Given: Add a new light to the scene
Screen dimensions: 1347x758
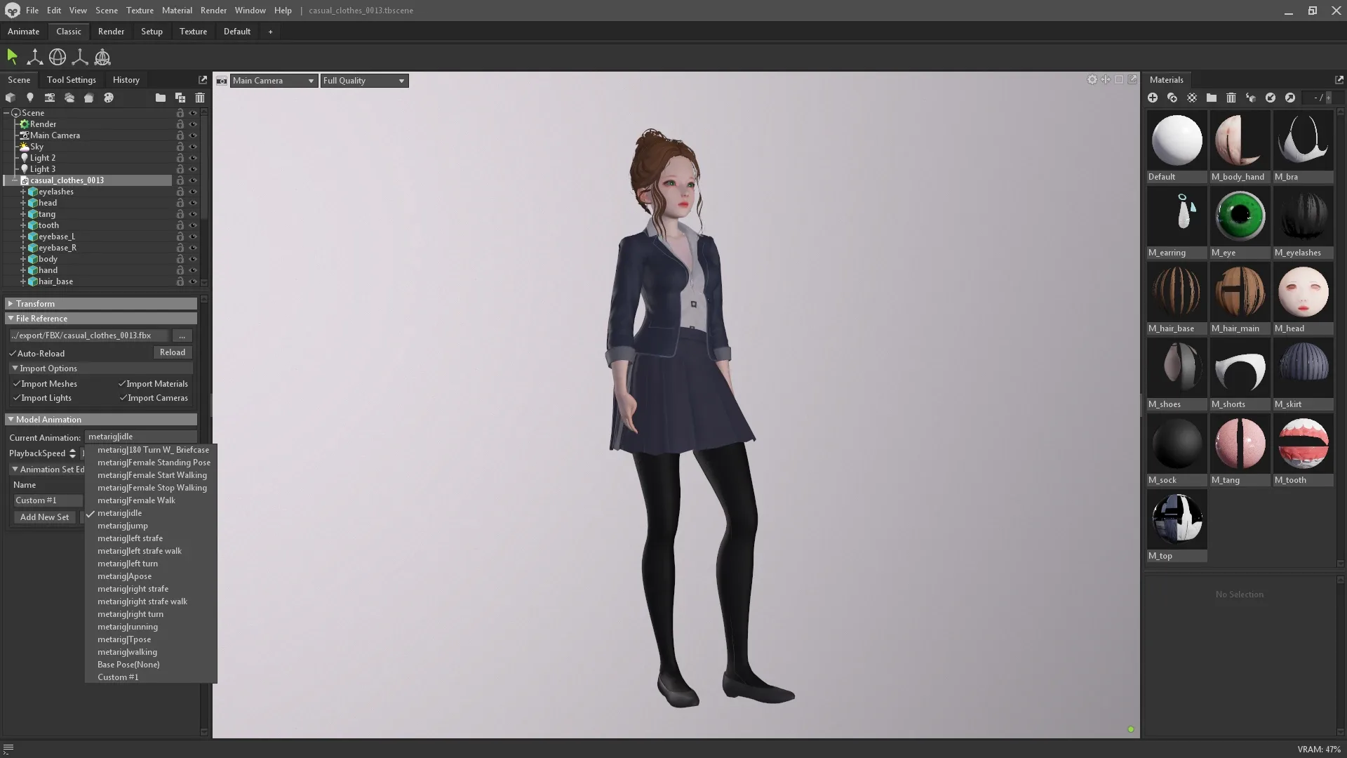Looking at the screenshot, I should 30,98.
